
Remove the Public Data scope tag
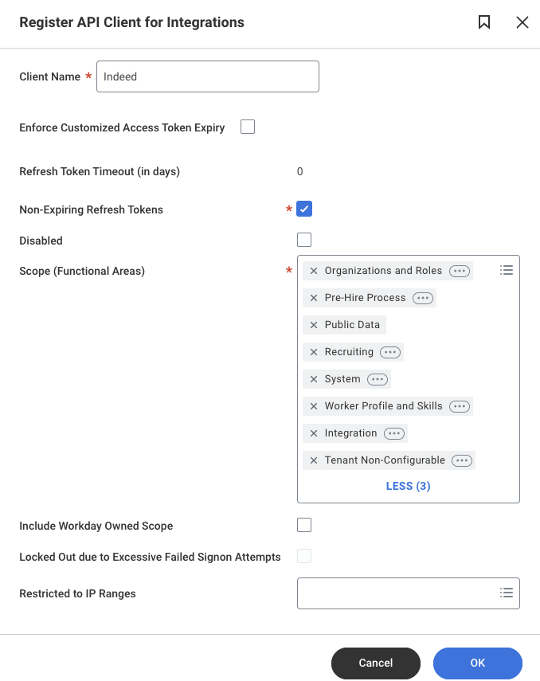(314, 325)
